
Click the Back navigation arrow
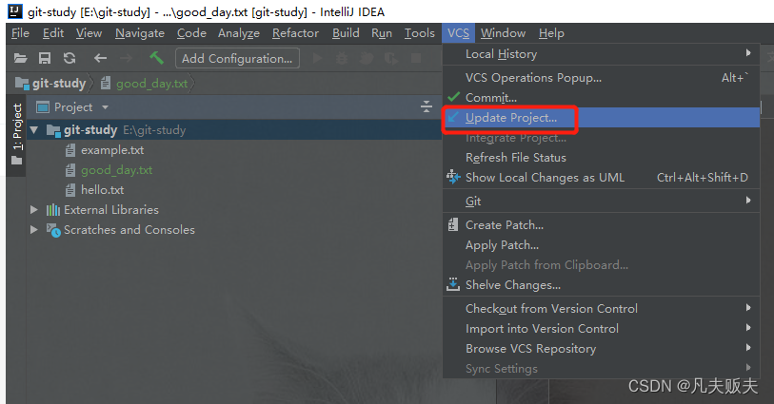tap(100, 58)
